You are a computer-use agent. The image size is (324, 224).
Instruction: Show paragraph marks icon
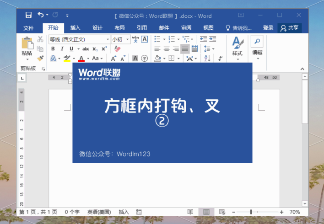click(220, 59)
